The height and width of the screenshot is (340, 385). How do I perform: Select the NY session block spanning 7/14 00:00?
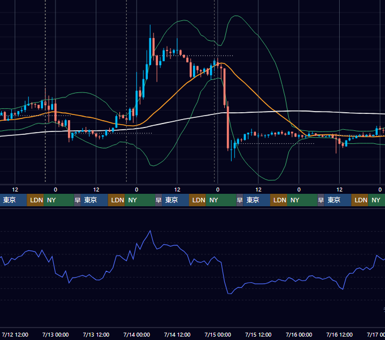pyautogui.click(x=140, y=200)
